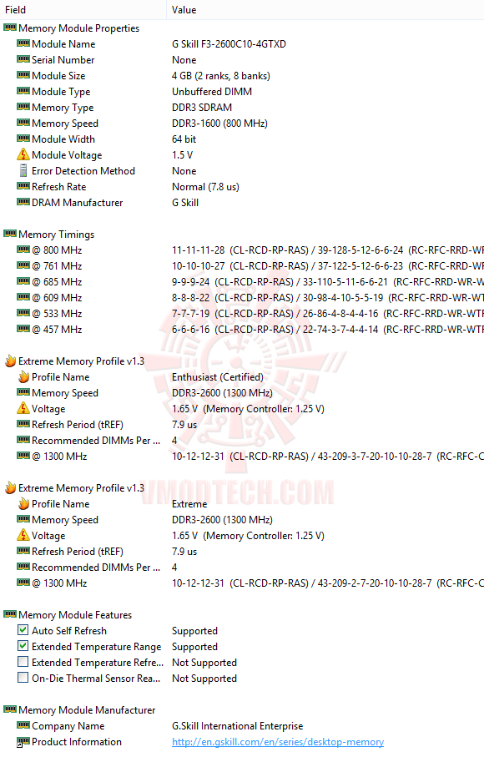Click the value Enthusiast (Certified)

pyautogui.click(x=218, y=377)
